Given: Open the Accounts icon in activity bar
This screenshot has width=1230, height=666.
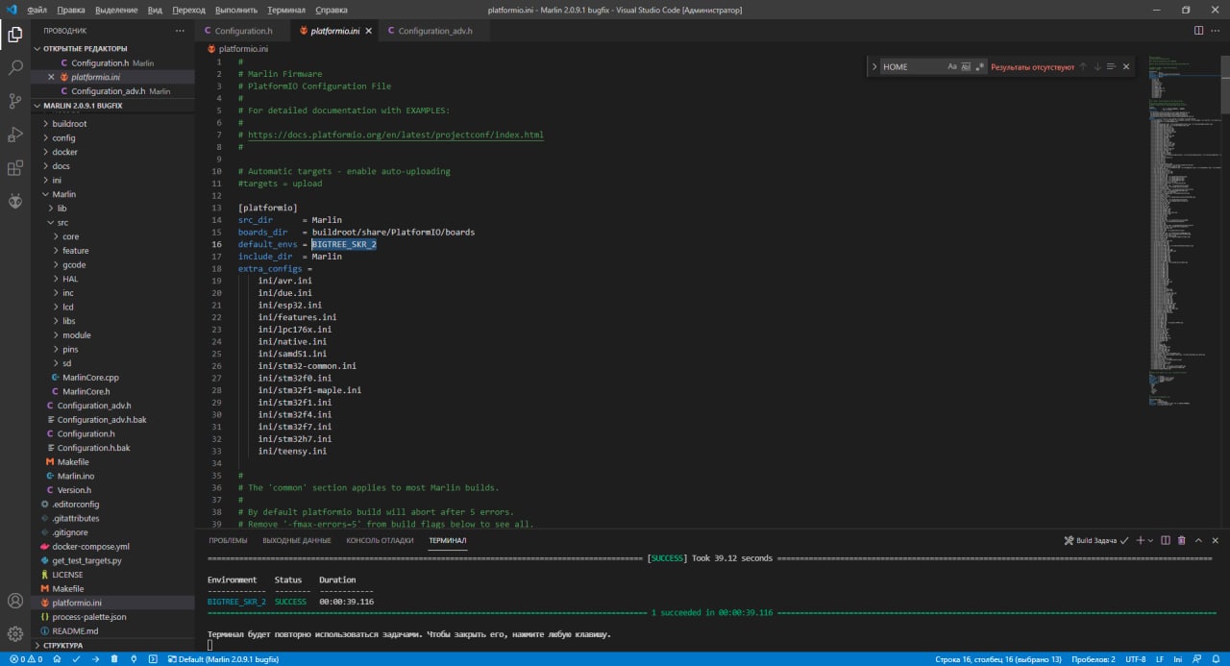Looking at the screenshot, I should [x=15, y=602].
